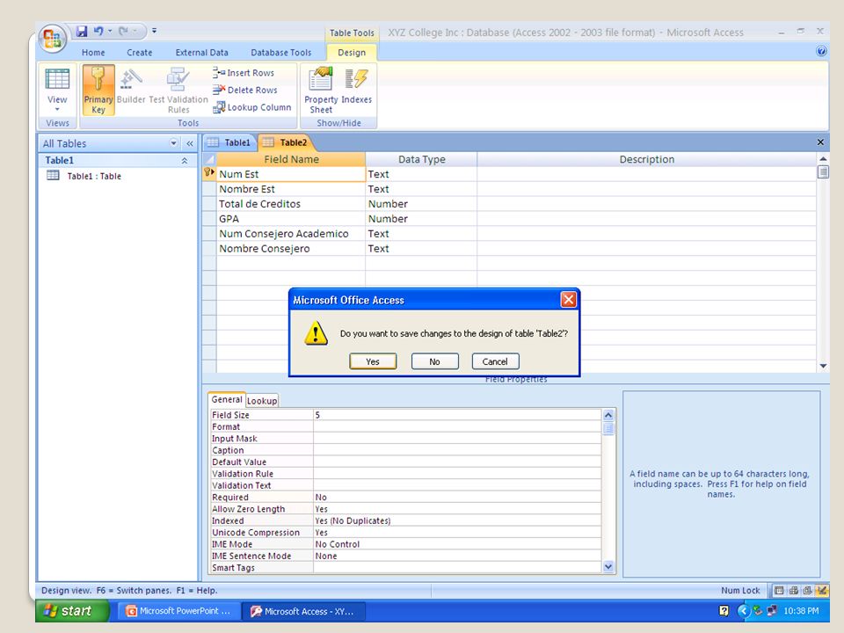Viewport: 844px width, 633px height.
Task: Launch the Lookup Column wizard
Action: point(252,107)
